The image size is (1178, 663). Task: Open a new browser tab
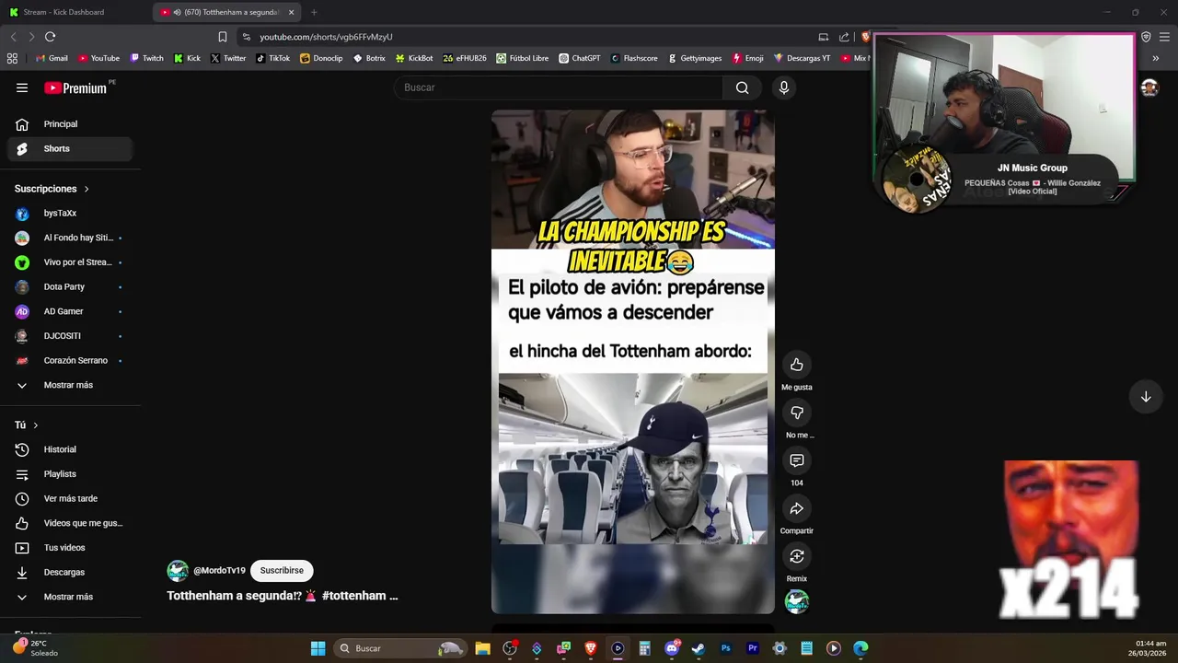pyautogui.click(x=314, y=12)
